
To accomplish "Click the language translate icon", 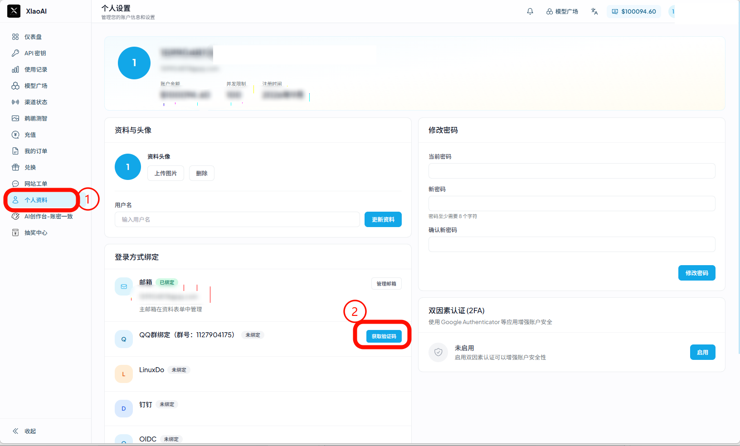I will coord(594,11).
